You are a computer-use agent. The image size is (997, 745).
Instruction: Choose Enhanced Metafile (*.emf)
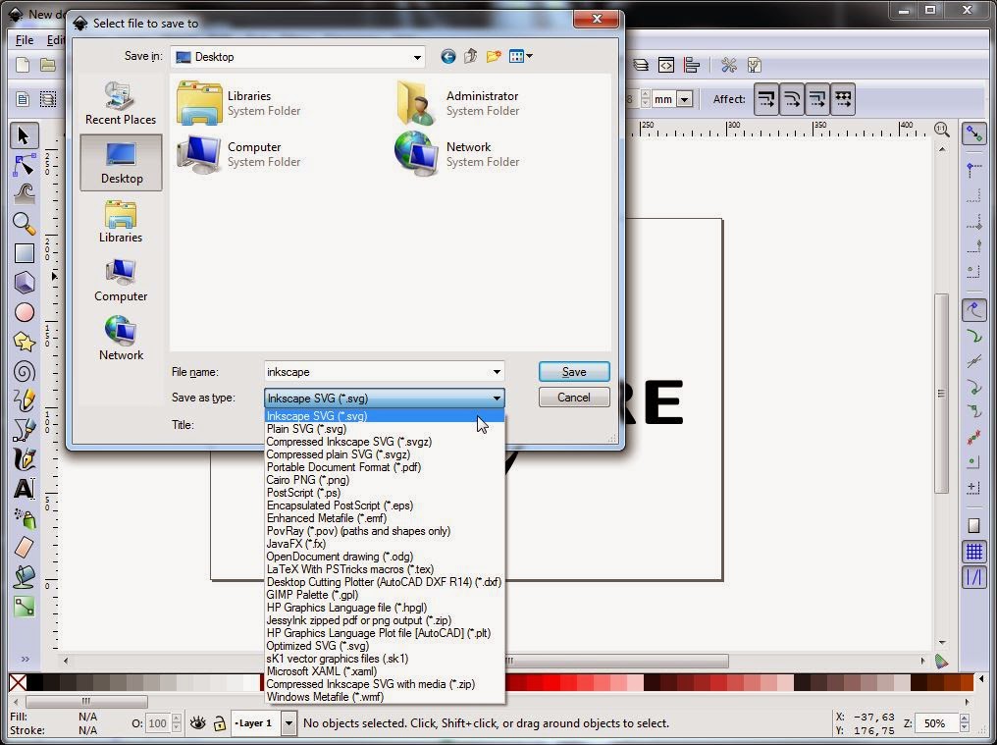tap(385, 518)
